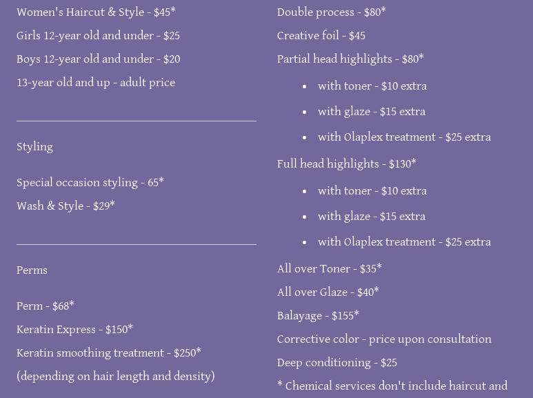533x398 pixels.
Task: Click the Balayage price line
Action: click(318, 316)
